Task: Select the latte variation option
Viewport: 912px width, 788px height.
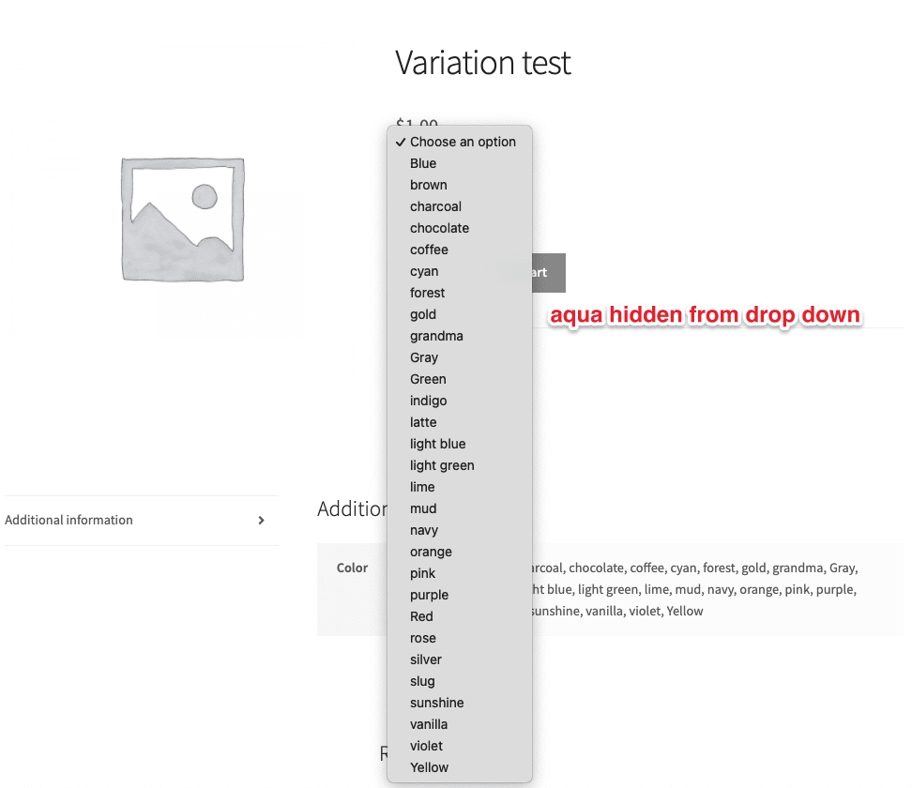Action: point(422,422)
